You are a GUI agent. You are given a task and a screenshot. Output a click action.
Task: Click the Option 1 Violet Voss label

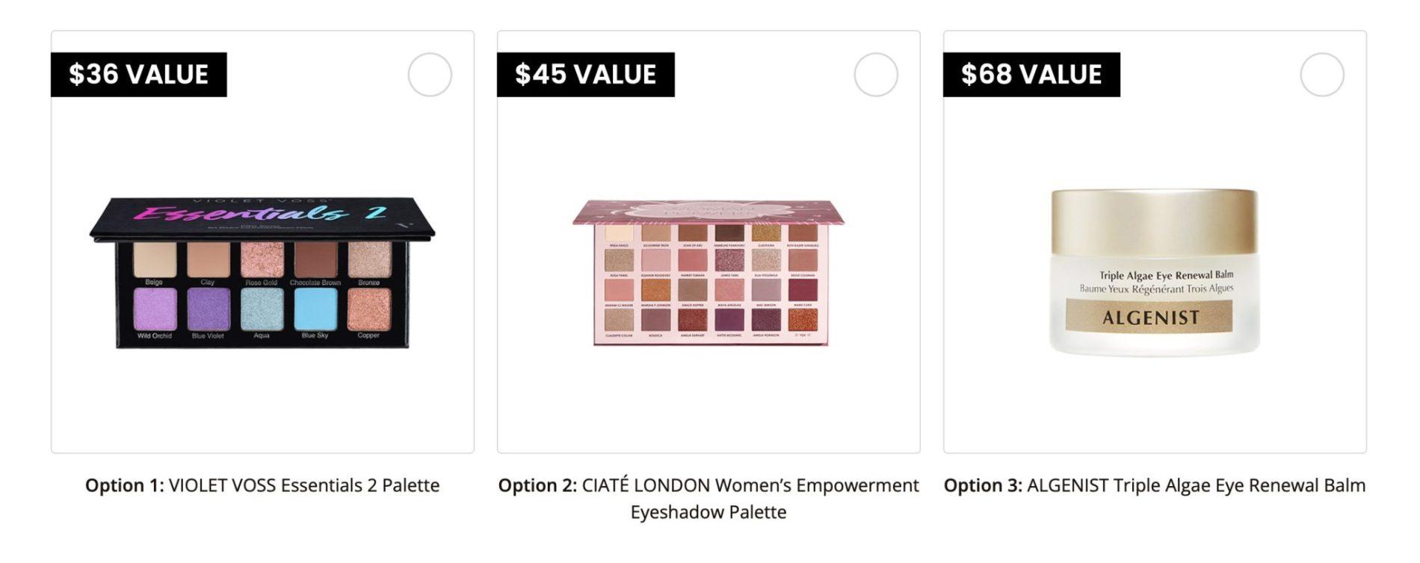[x=262, y=485]
